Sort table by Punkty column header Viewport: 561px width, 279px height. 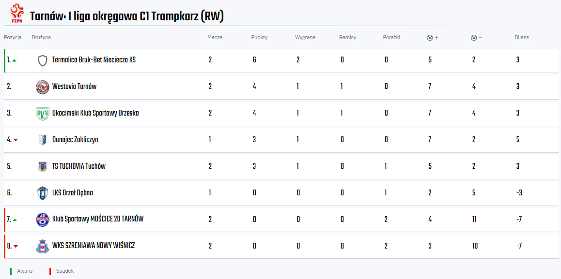[259, 37]
